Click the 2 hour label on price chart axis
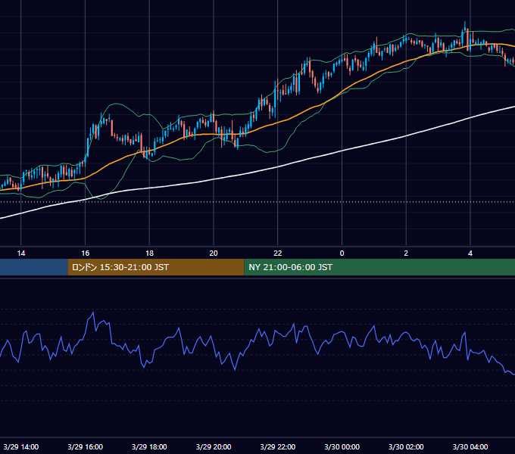515x454 pixels. click(406, 253)
